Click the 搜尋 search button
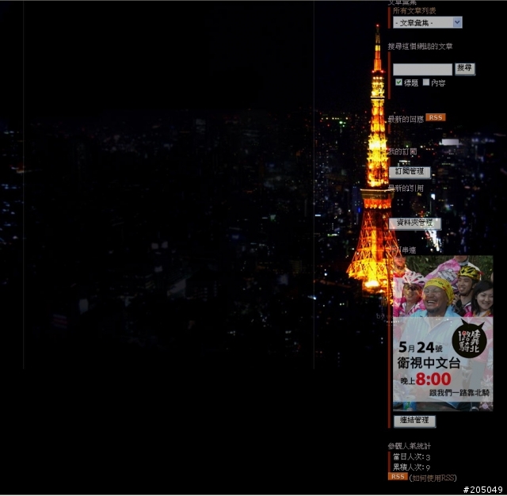 [465, 69]
